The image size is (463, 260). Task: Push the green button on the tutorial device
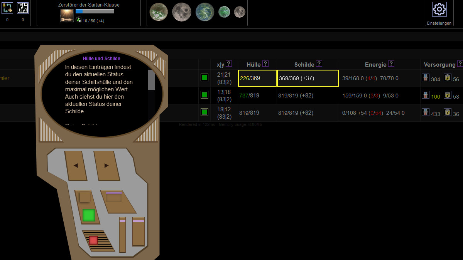pyautogui.click(x=88, y=216)
